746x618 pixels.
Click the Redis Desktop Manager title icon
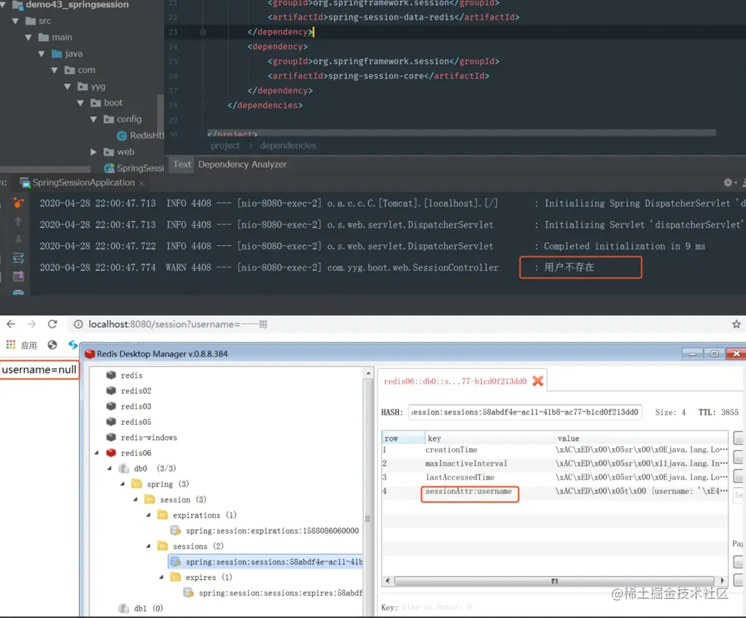pyautogui.click(x=90, y=354)
